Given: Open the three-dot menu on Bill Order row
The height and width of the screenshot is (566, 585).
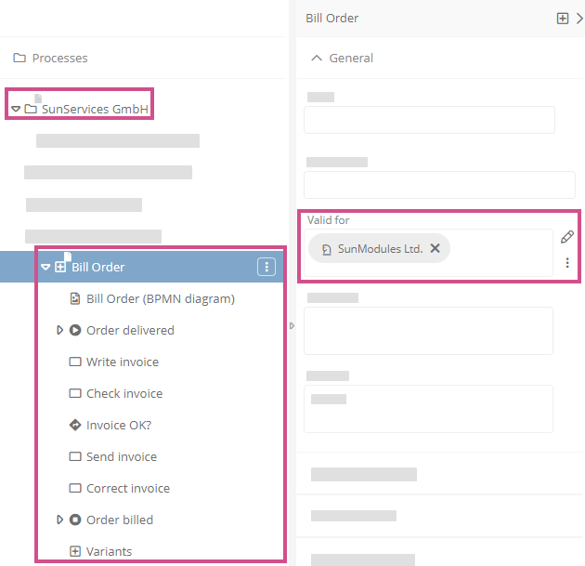Looking at the screenshot, I should (x=266, y=267).
